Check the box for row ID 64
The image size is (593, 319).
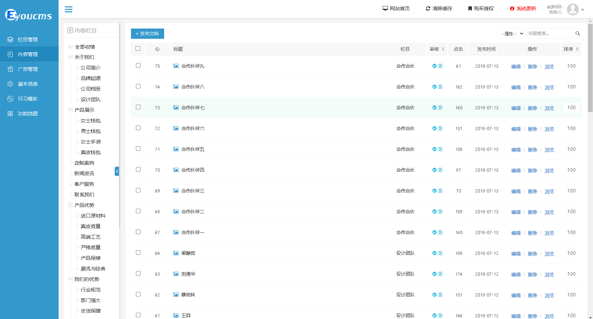pyautogui.click(x=138, y=253)
